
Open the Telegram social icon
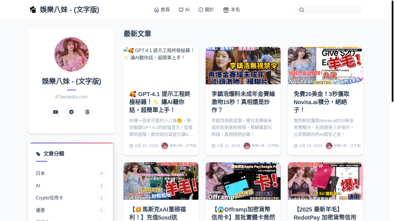72,112
